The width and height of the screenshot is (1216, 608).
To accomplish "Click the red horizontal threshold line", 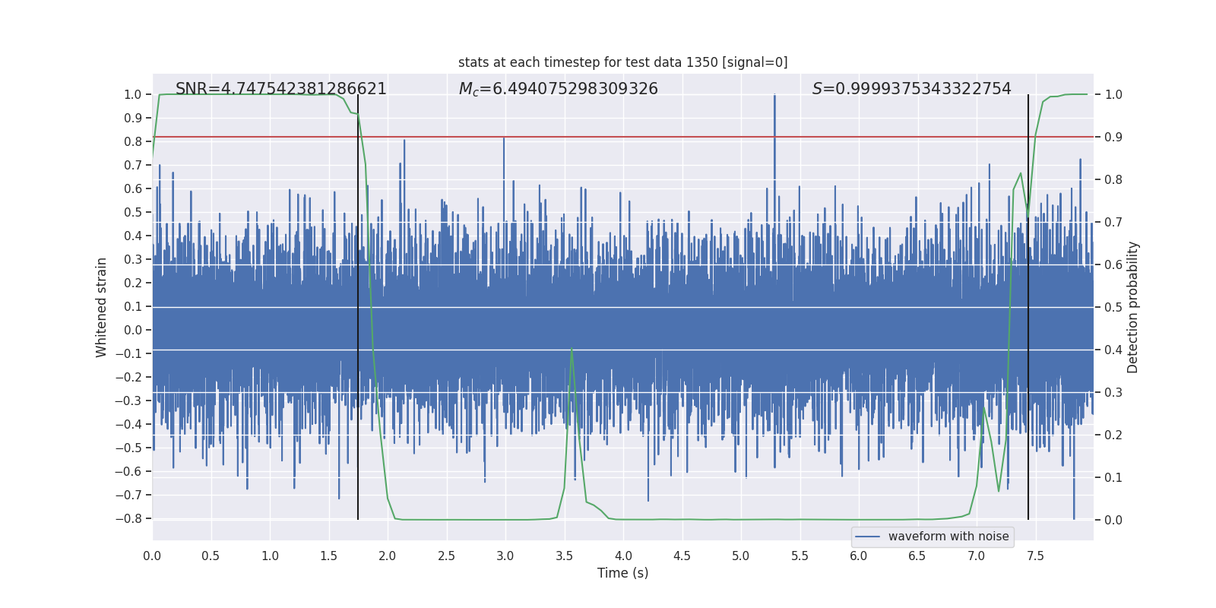I will [623, 137].
